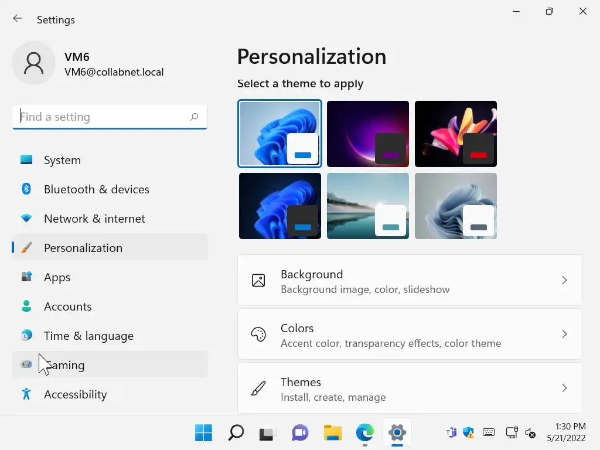
Task: Click the Find a setting search box
Action: tap(110, 117)
